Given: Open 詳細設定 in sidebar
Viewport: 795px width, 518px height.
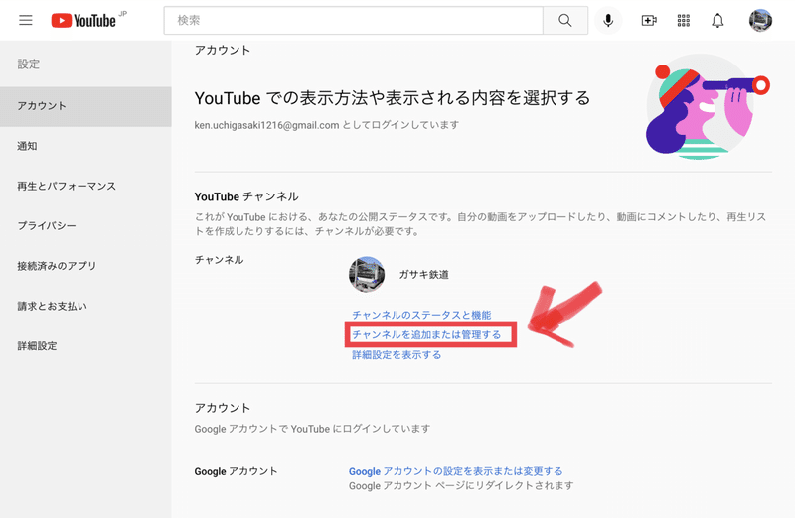Looking at the screenshot, I should (85, 346).
